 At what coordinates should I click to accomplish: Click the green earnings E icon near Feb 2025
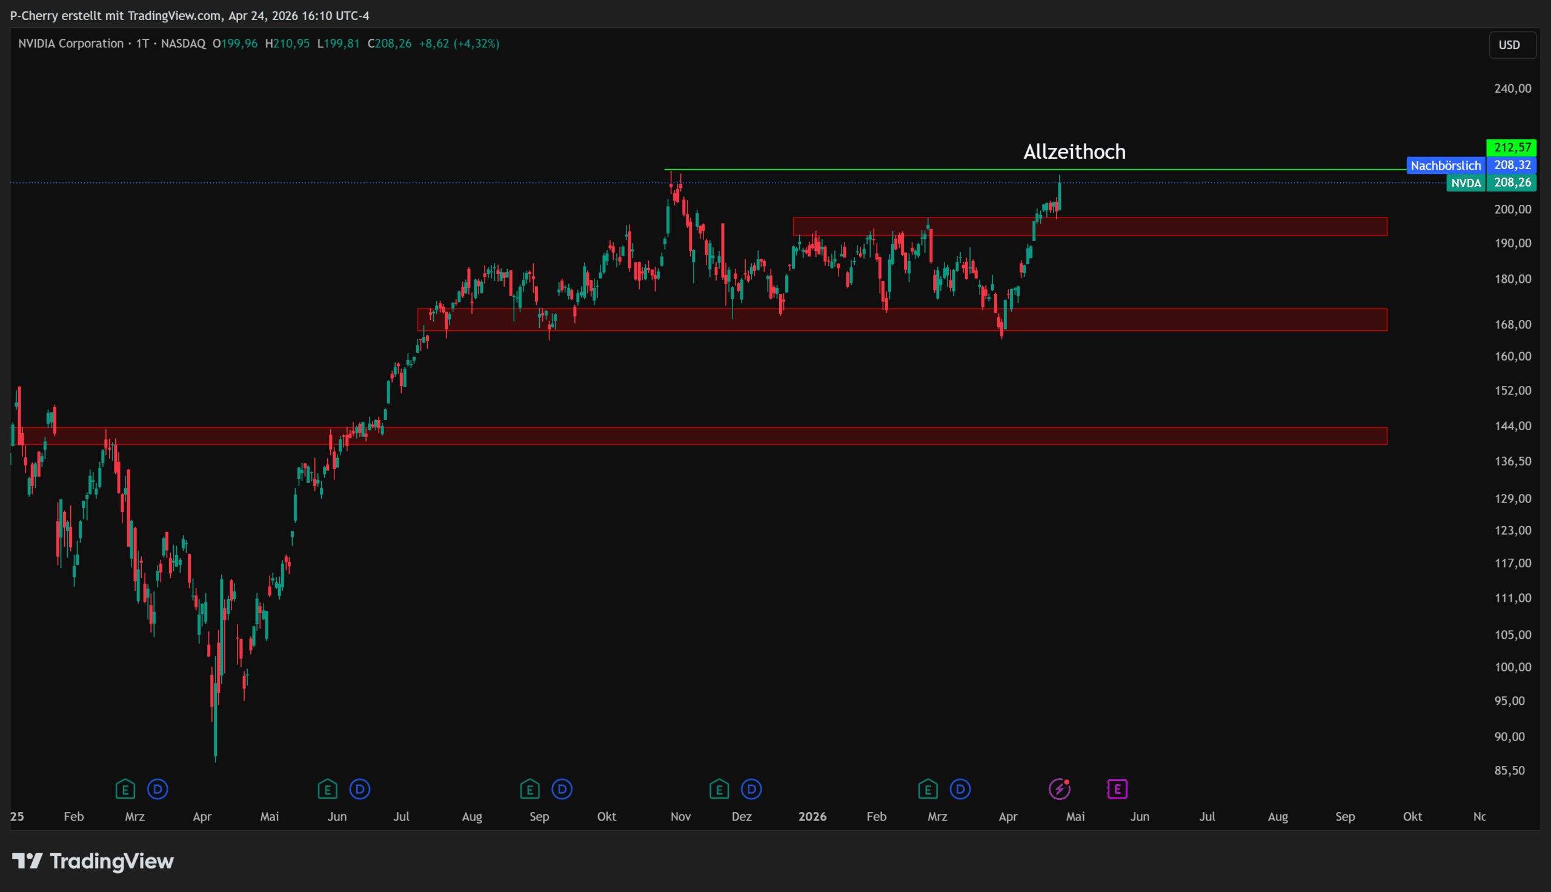[x=125, y=789]
